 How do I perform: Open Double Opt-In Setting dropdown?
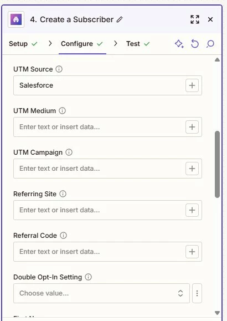(101, 293)
